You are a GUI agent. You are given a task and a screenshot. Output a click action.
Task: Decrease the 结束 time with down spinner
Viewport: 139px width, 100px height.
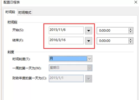[131, 42]
